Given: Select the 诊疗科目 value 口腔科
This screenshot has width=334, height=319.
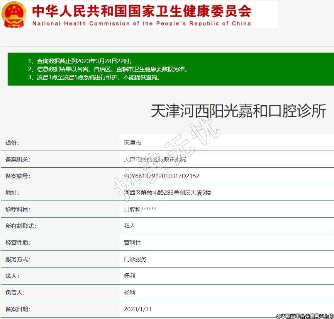Looking at the screenshot, I should 140,209.
